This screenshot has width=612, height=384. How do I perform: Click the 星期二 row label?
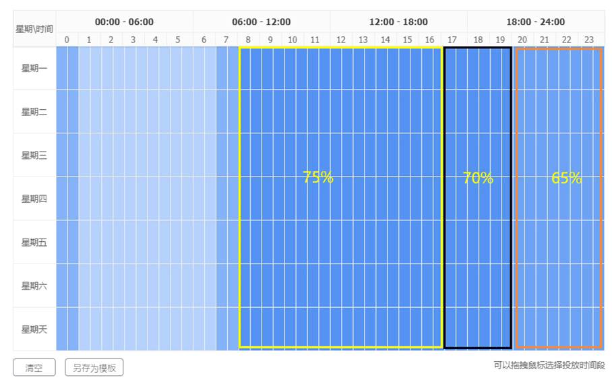tap(34, 112)
